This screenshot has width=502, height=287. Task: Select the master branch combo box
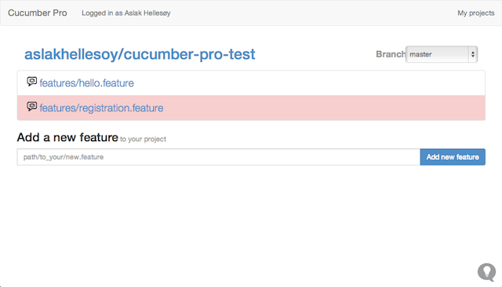pos(442,54)
